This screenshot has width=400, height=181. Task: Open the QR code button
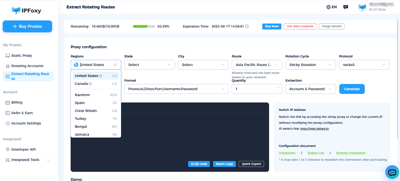pos(199,164)
